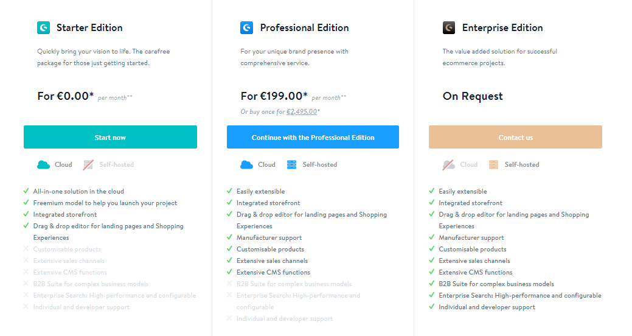Click the Starter Edition heading
Screen dimensions: 632x336
[x=89, y=27]
